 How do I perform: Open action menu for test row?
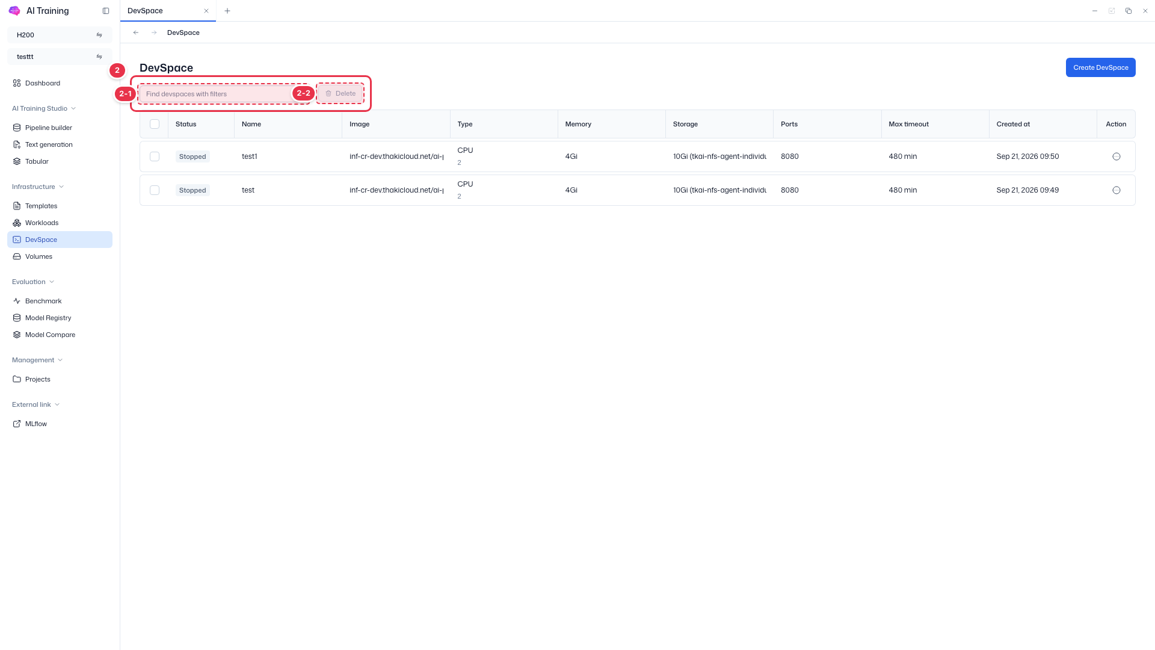(1116, 190)
